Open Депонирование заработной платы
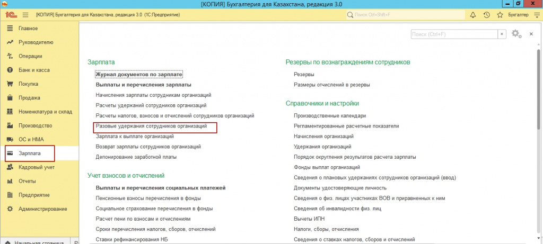The image size is (543, 244). [136, 157]
